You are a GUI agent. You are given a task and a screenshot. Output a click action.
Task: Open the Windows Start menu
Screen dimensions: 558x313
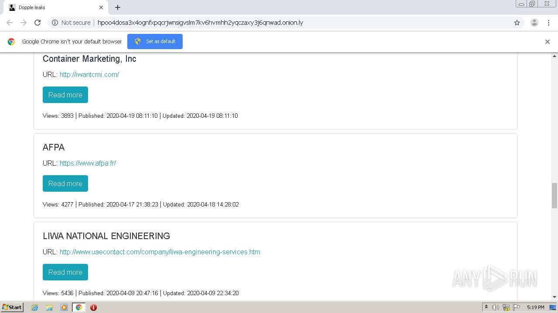(12, 307)
